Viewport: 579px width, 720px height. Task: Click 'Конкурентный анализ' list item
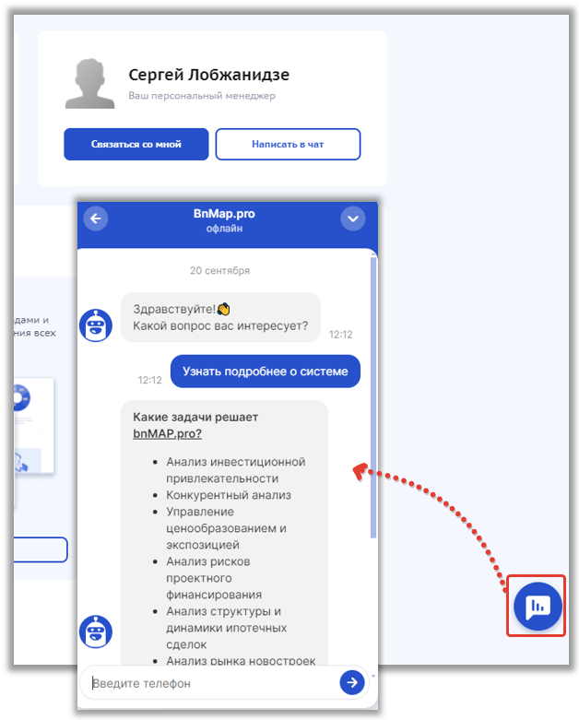[x=229, y=495]
